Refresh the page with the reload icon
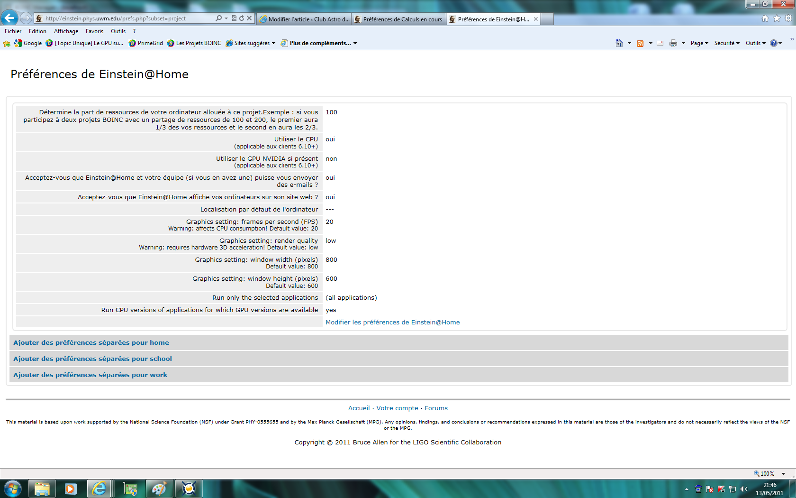This screenshot has height=498, width=796. click(242, 18)
